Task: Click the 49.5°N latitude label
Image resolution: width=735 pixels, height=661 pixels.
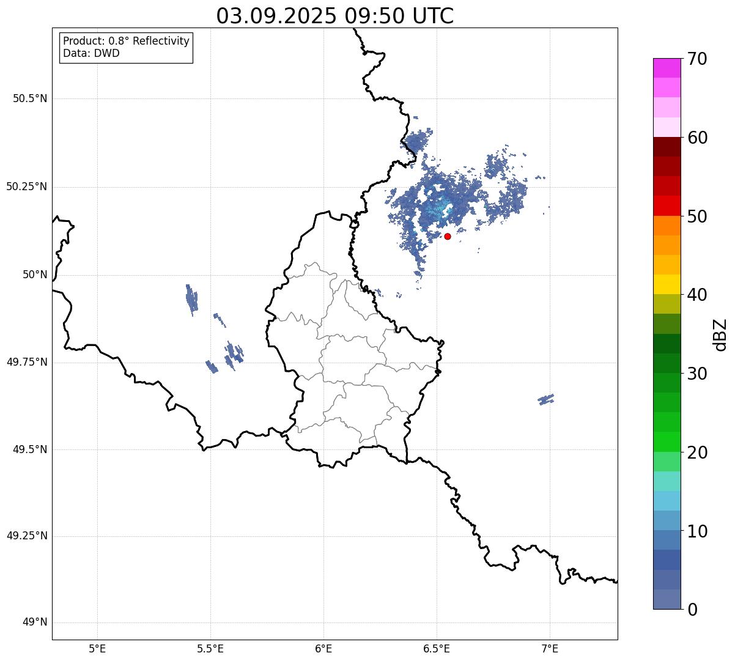Action: pos(30,449)
